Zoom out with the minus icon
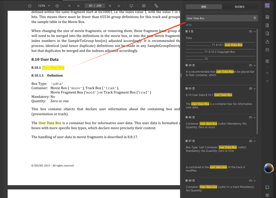Screen dimensions: 276x198 pyautogui.click(x=30, y=6)
